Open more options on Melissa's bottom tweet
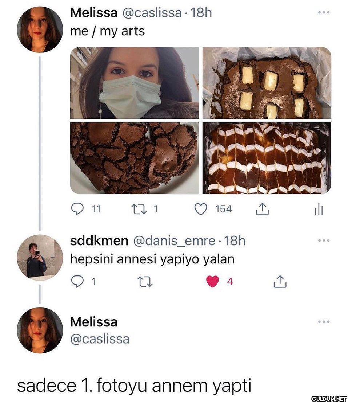The width and height of the screenshot is (348, 403). click(323, 322)
